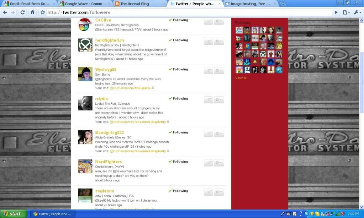Click the white g avatar in Following grid
This screenshot has height=218, width=364.
tap(247, 70)
